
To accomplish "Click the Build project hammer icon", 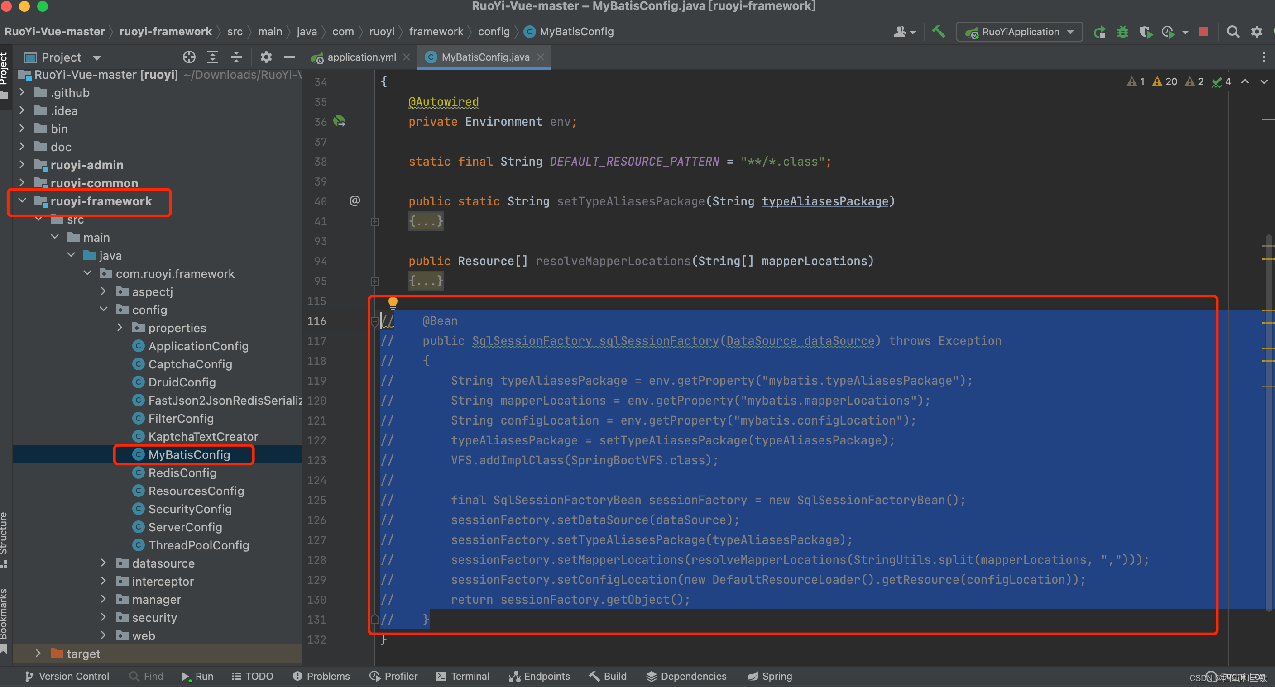I will 938,32.
